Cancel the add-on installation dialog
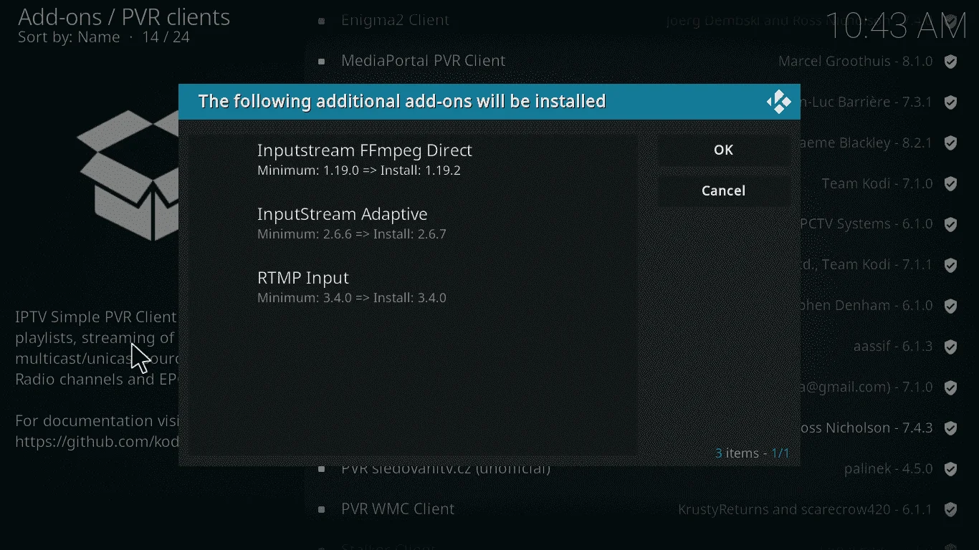Viewport: 979px width, 550px height. 724,190
